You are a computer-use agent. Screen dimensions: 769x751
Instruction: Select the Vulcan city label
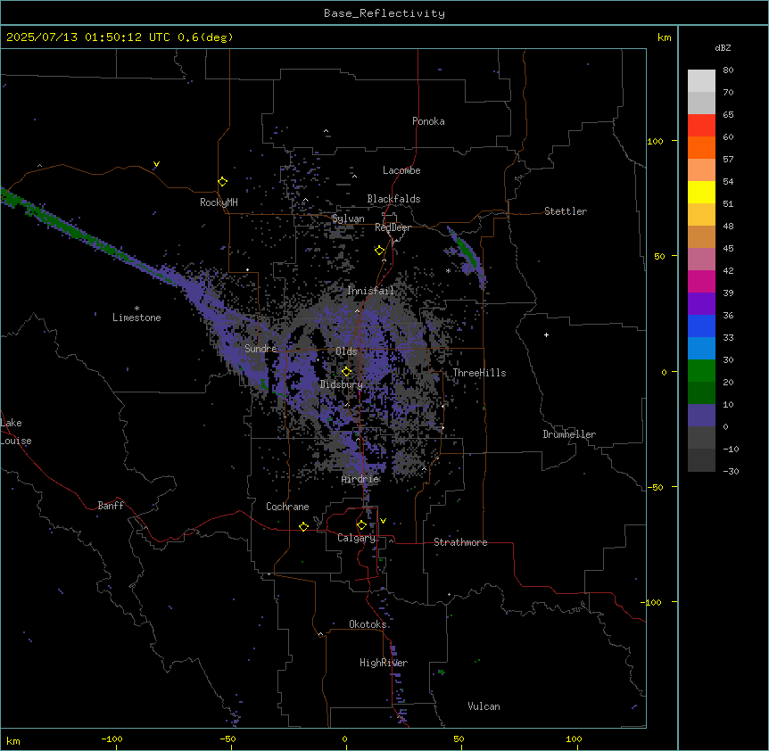(x=484, y=706)
